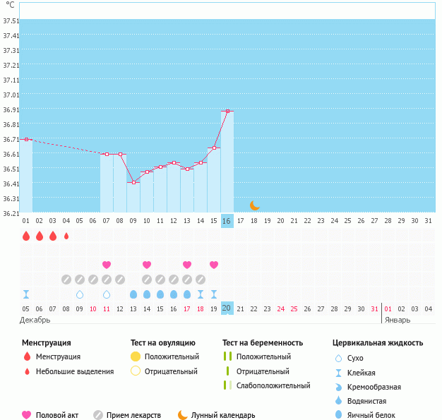Click the red menstruation drop on cycle day 01
The width and height of the screenshot is (442, 420).
point(26,236)
